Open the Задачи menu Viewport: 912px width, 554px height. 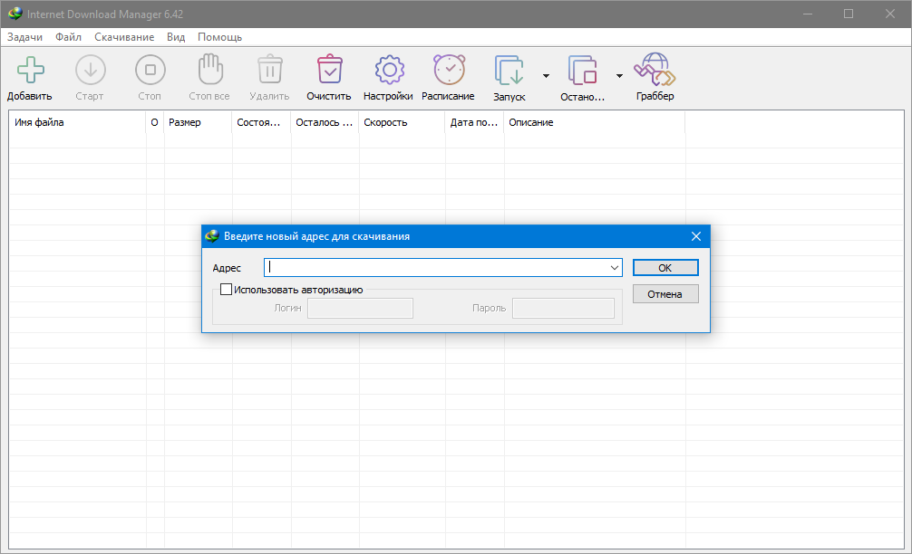coord(24,37)
